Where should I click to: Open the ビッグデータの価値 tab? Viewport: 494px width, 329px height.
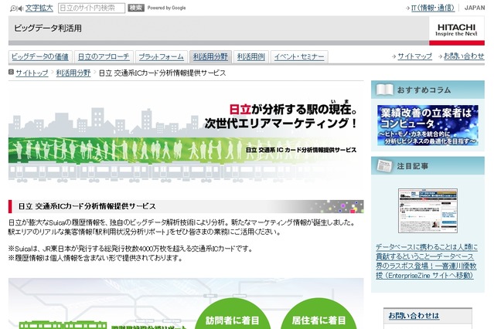tap(40, 57)
